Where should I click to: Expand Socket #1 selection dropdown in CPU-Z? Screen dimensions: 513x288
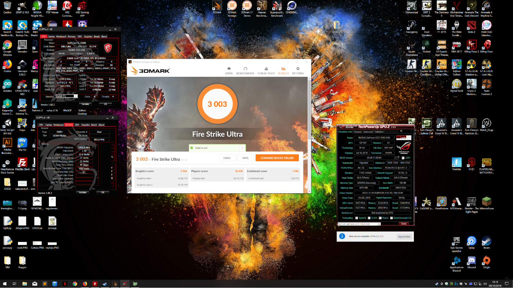76,96
